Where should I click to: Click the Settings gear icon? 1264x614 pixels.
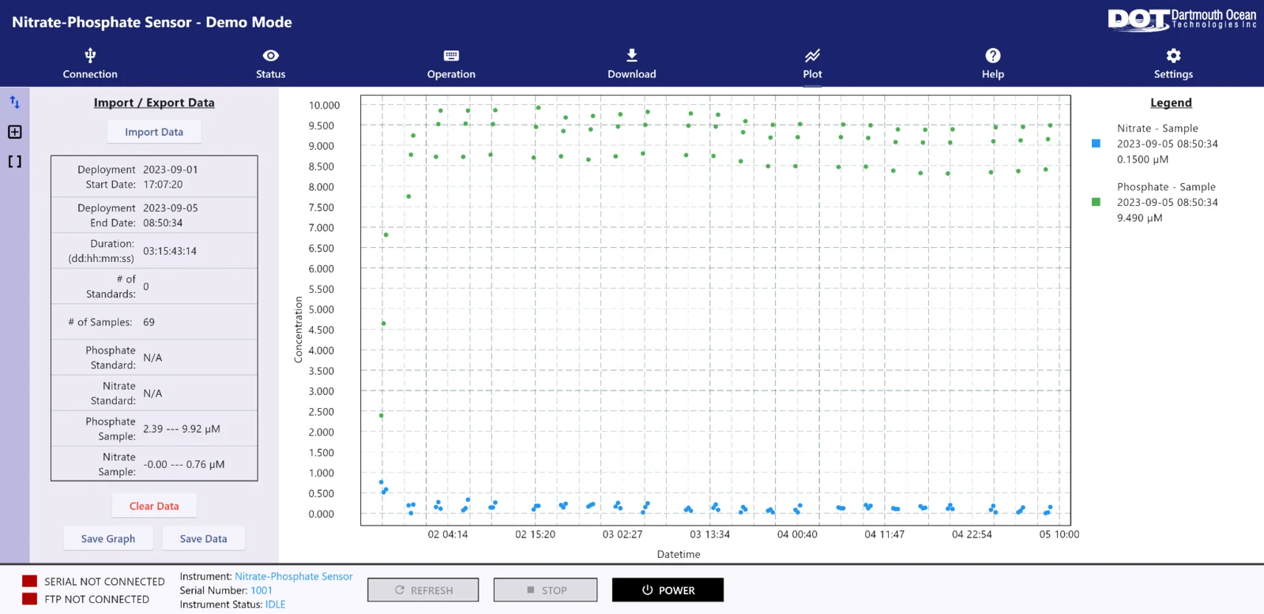(x=1174, y=55)
